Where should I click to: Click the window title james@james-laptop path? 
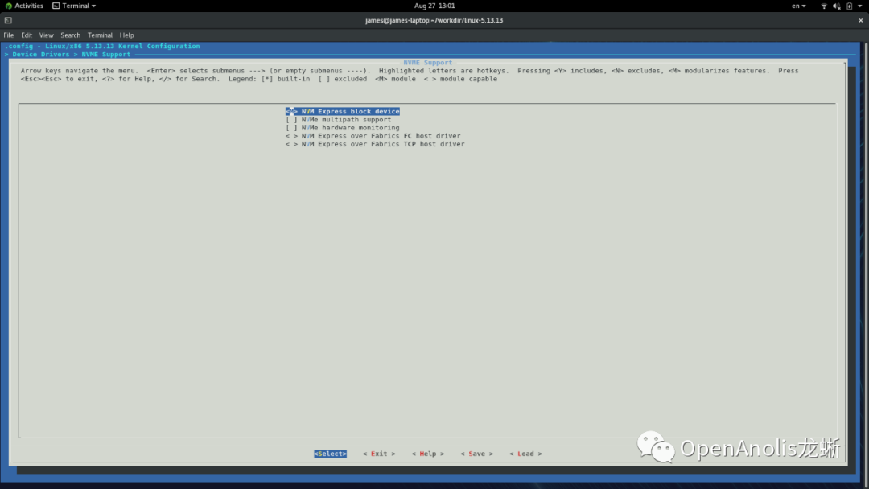[434, 20]
